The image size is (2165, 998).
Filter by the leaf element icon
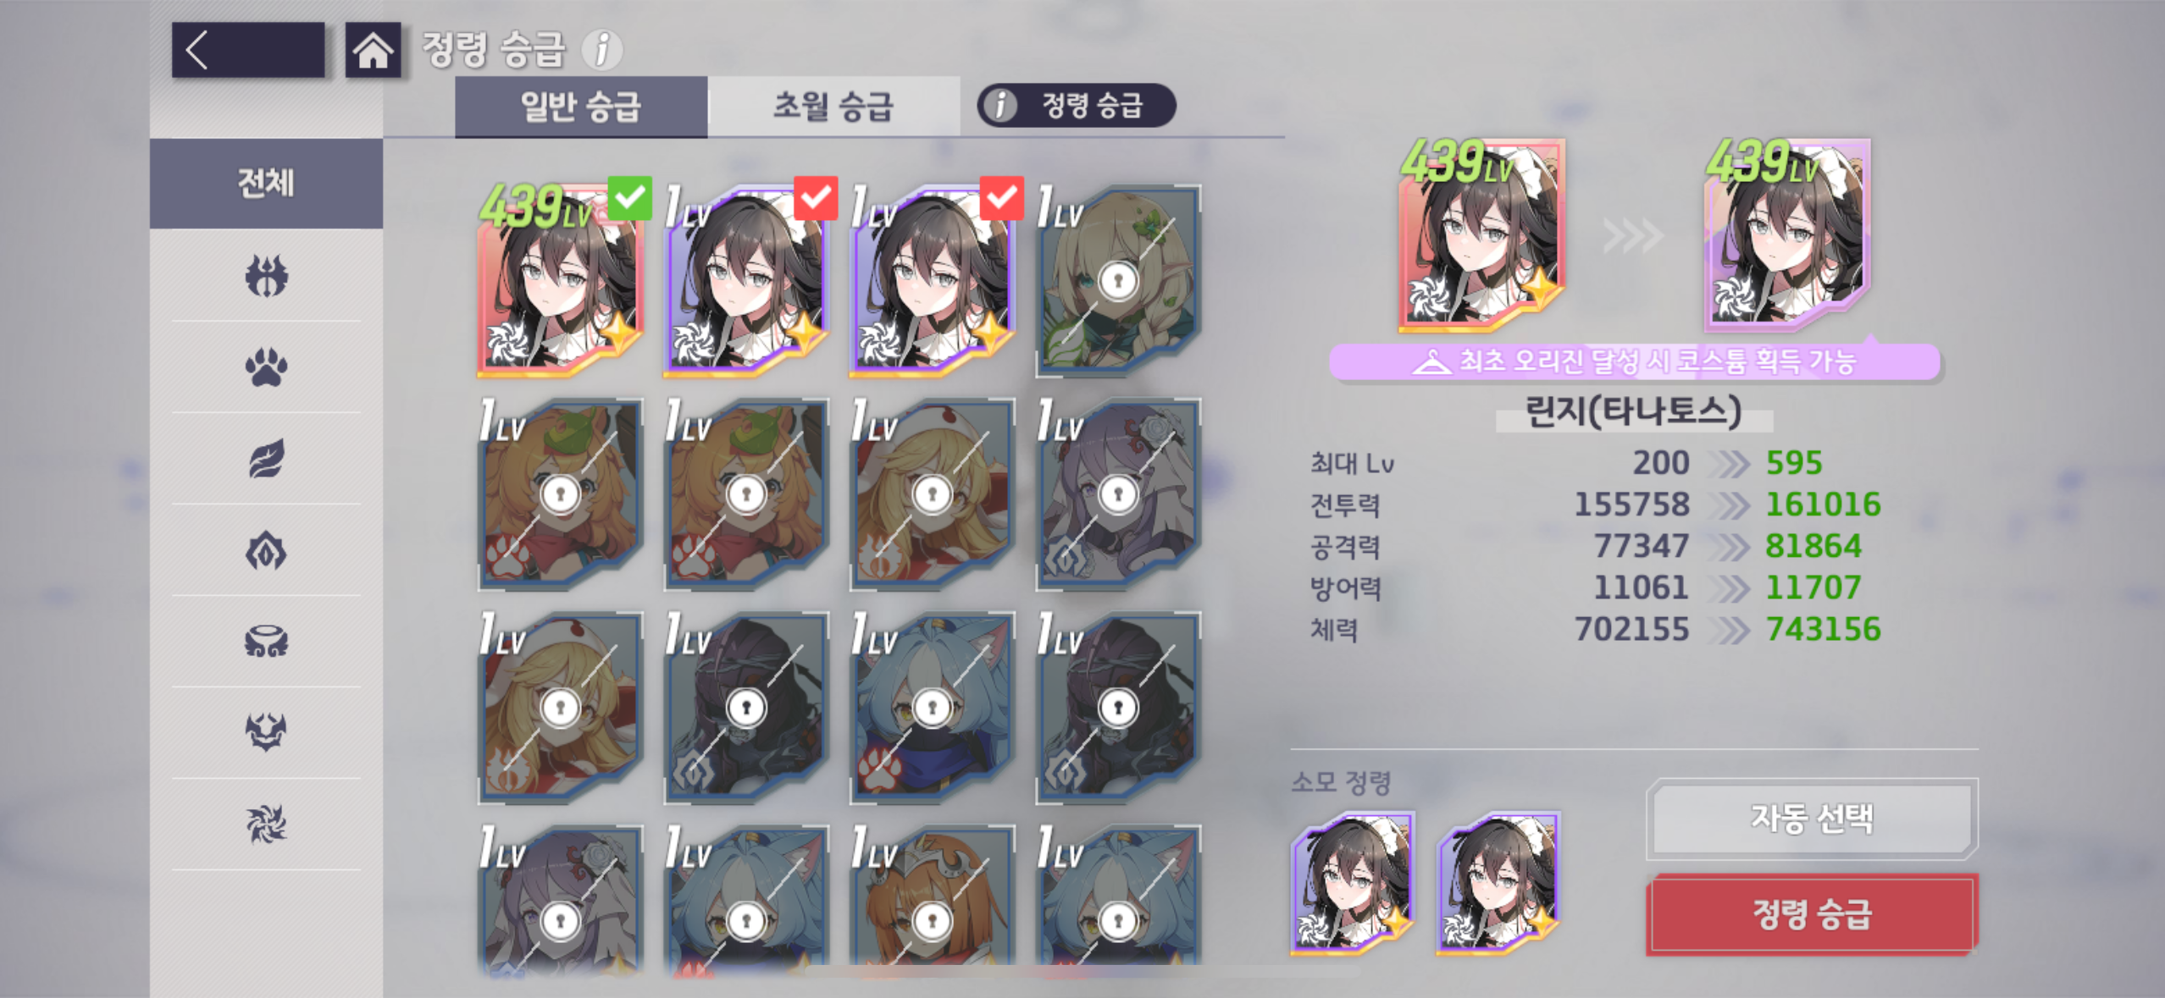pos(266,459)
